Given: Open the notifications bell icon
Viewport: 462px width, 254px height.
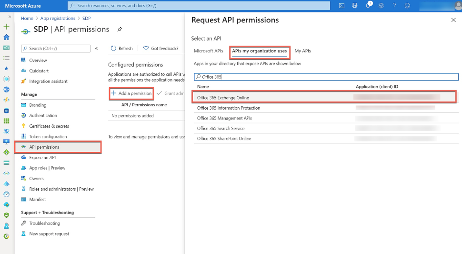Looking at the screenshot, I should pos(368,6).
